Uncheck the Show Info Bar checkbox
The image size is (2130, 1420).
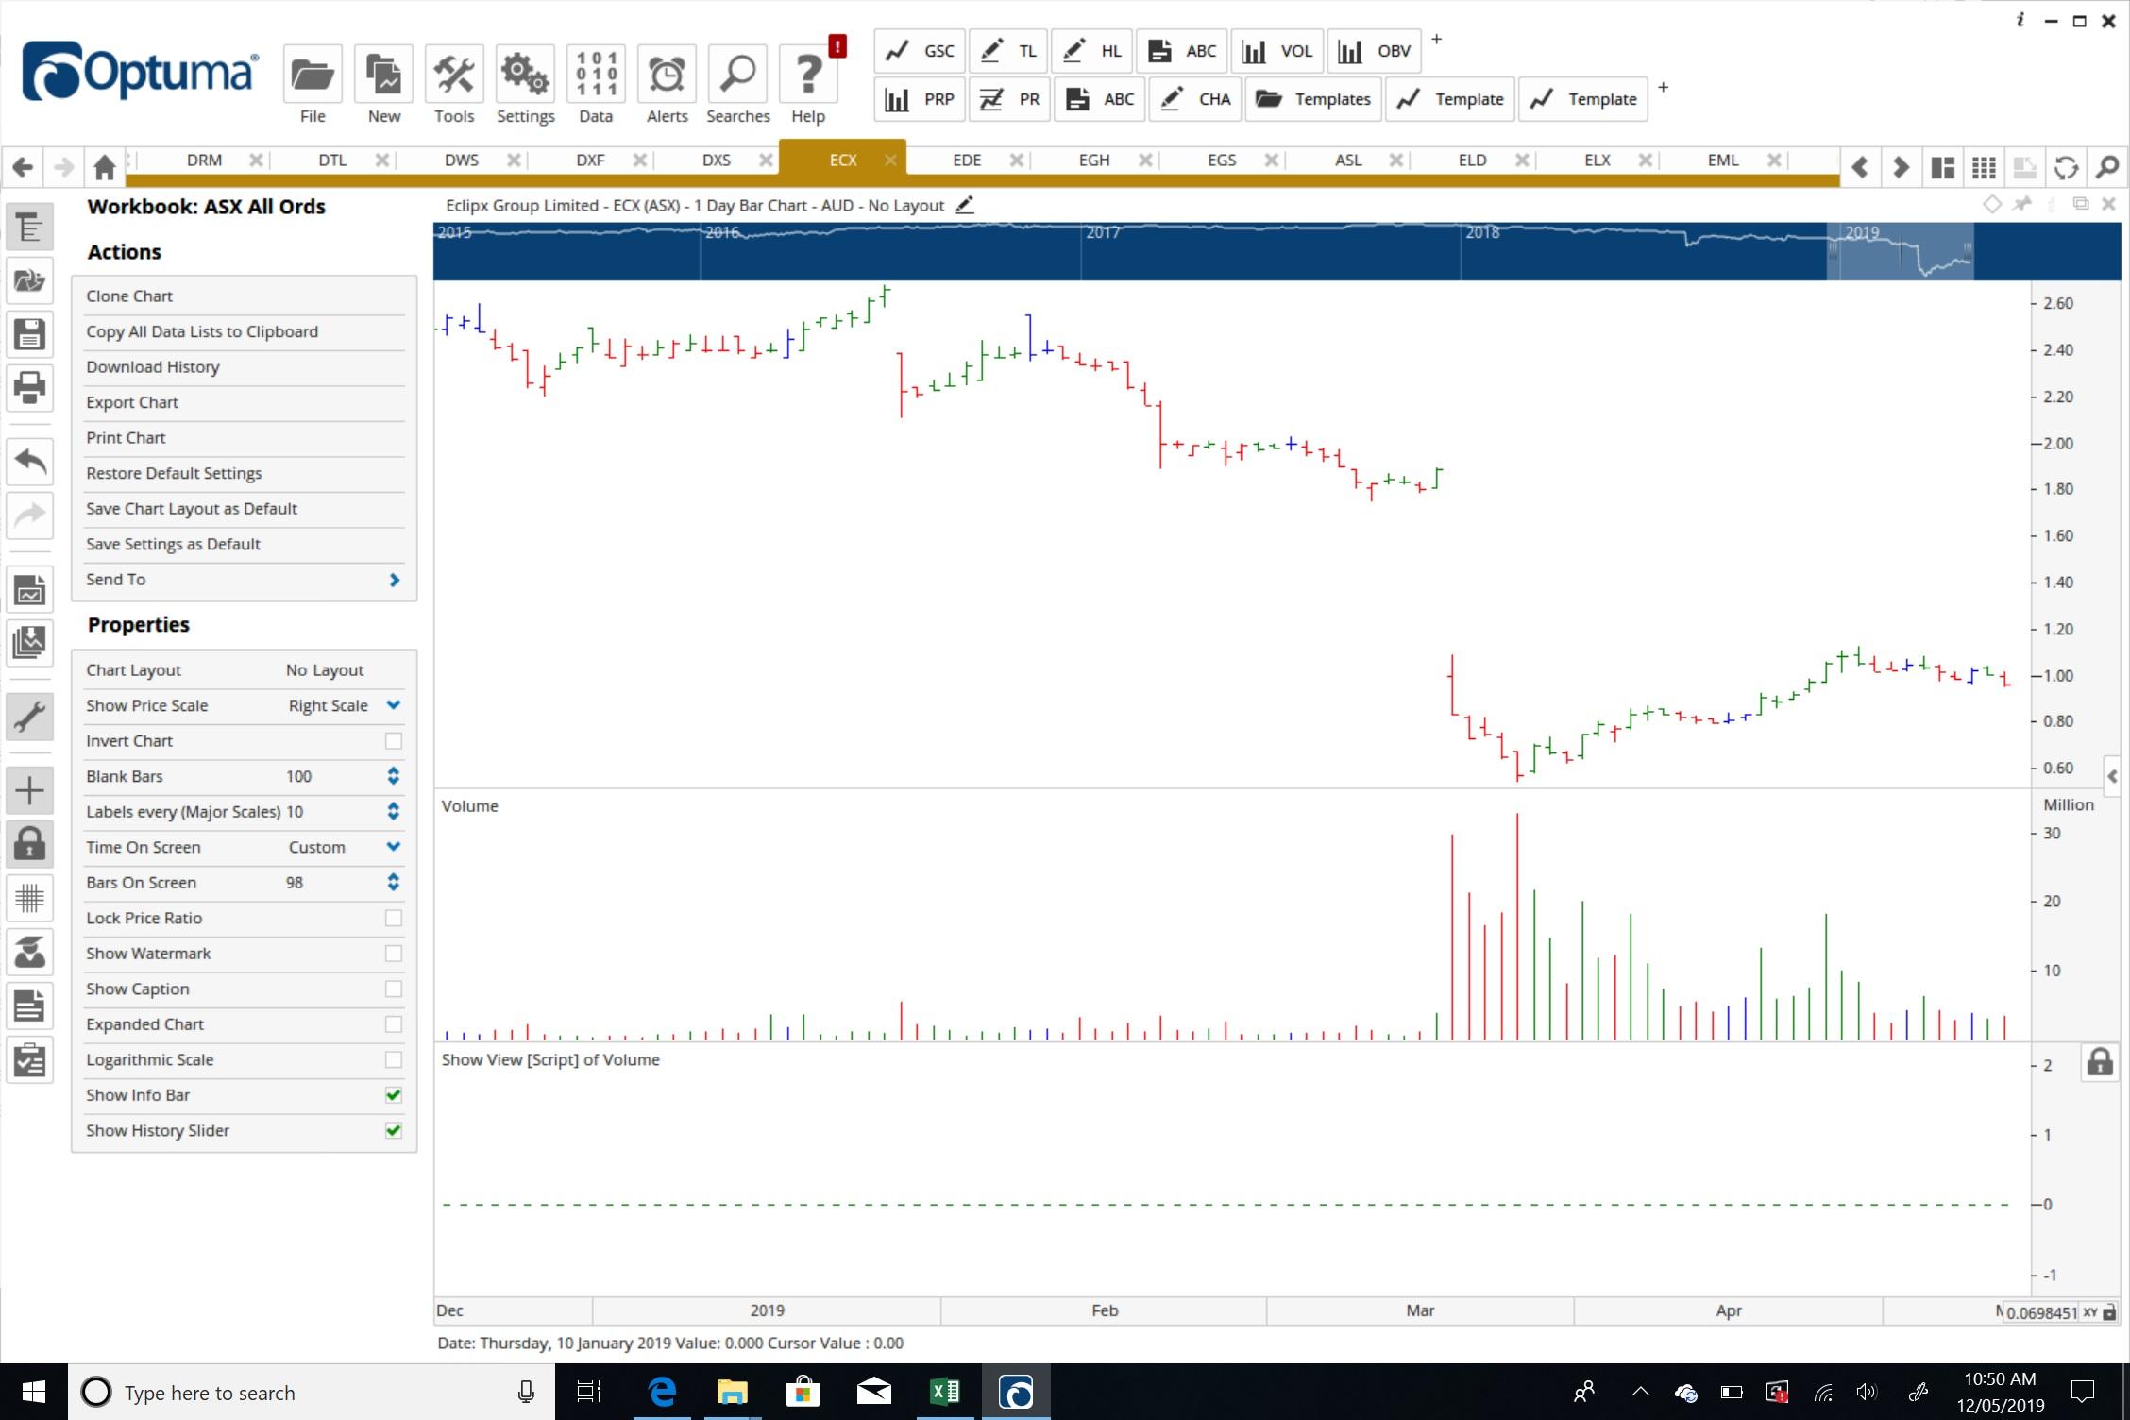coord(394,1095)
